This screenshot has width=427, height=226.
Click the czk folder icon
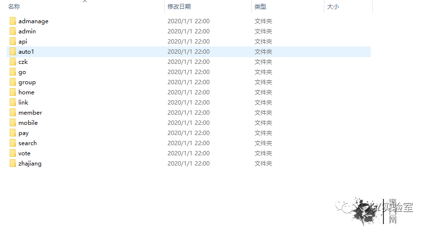13,61
